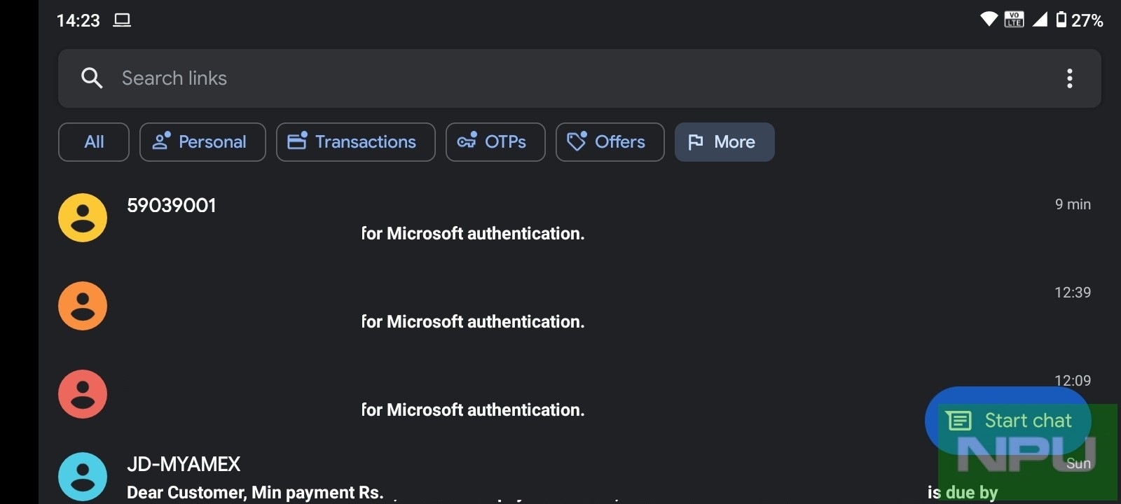This screenshot has height=504, width=1121.
Task: Filter messages by OTPs
Action: (495, 142)
